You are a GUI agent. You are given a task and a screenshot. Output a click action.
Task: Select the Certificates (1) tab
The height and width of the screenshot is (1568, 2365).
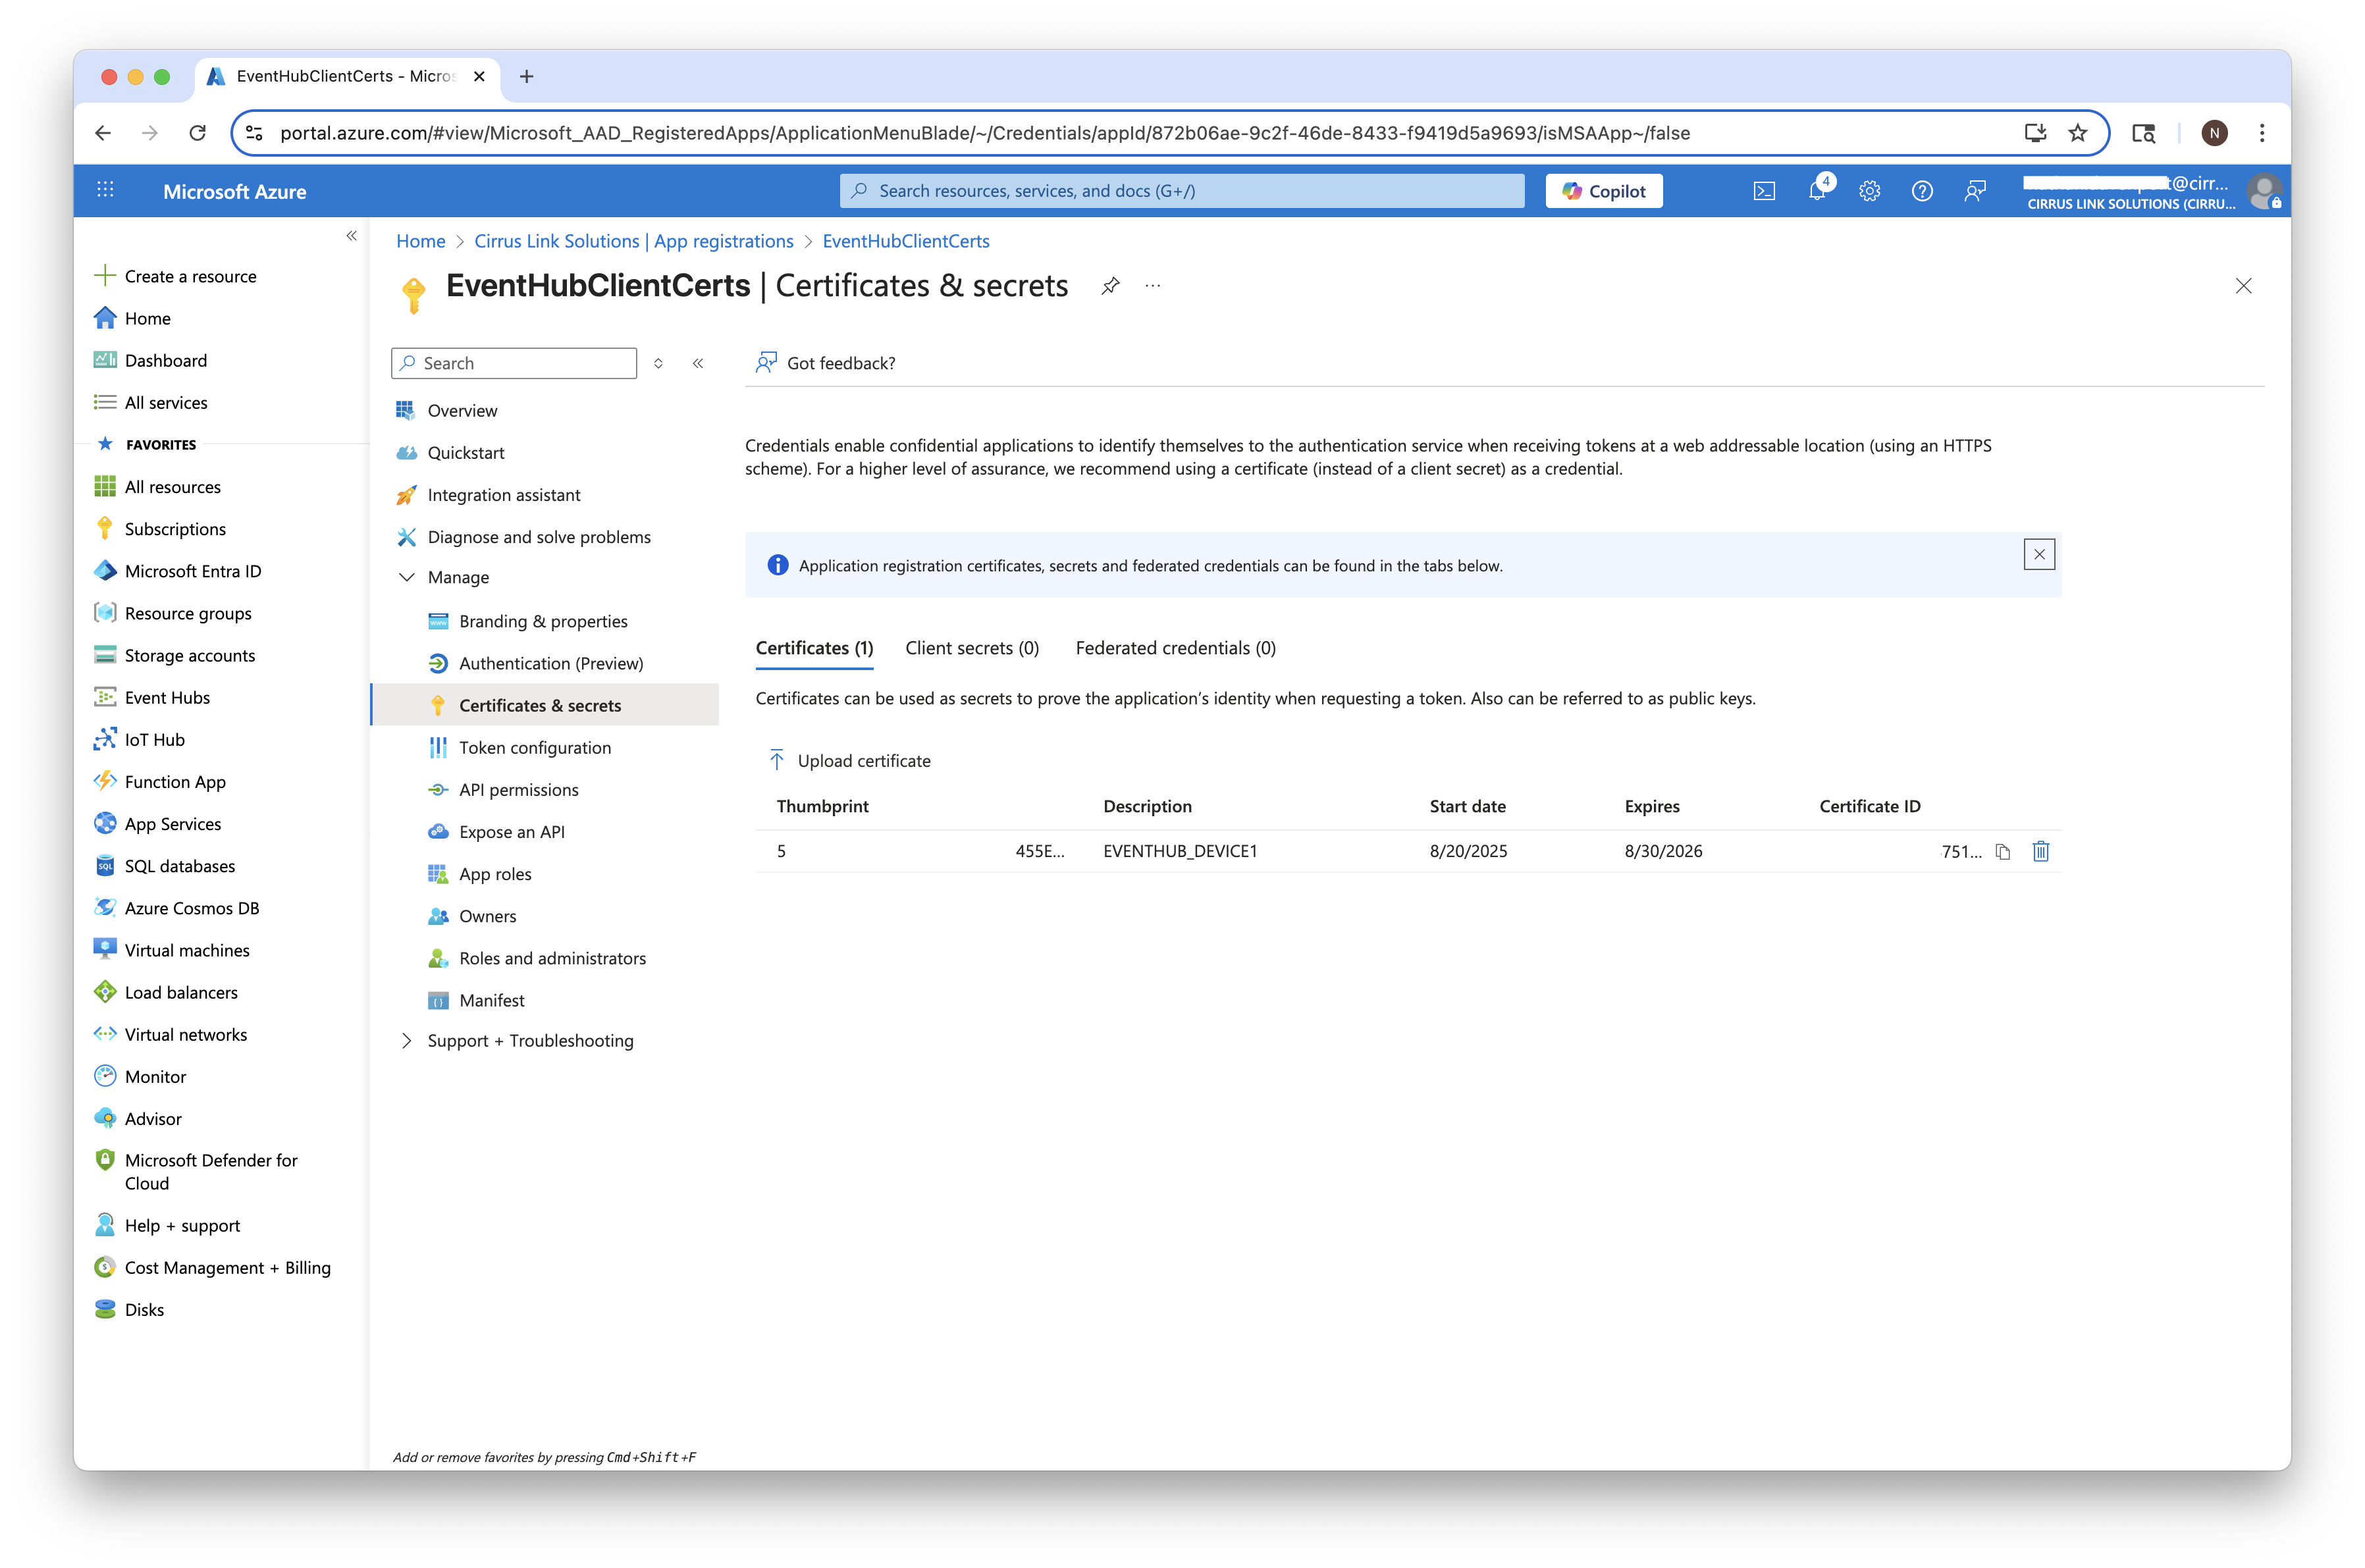(x=814, y=648)
